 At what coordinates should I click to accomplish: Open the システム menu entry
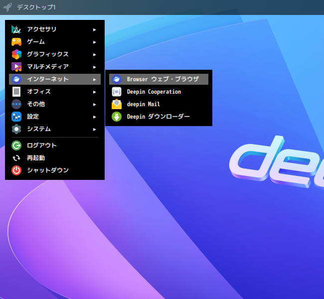pyautogui.click(x=55, y=129)
